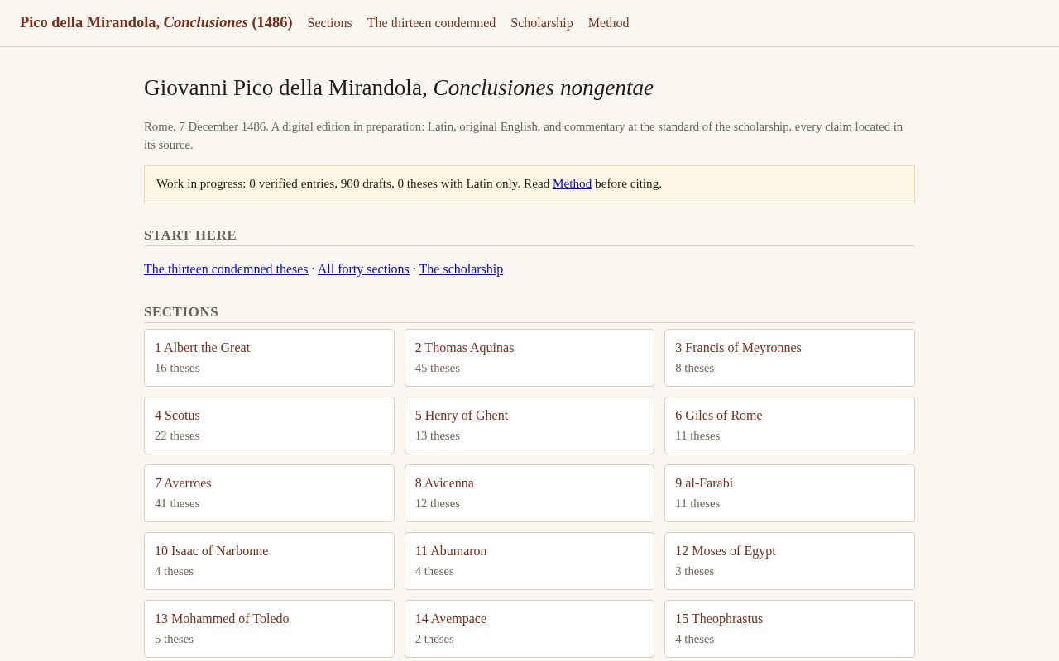Click the '22 theses' count under Scotus
Image resolution: width=1059 pixels, height=661 pixels.
(x=177, y=435)
